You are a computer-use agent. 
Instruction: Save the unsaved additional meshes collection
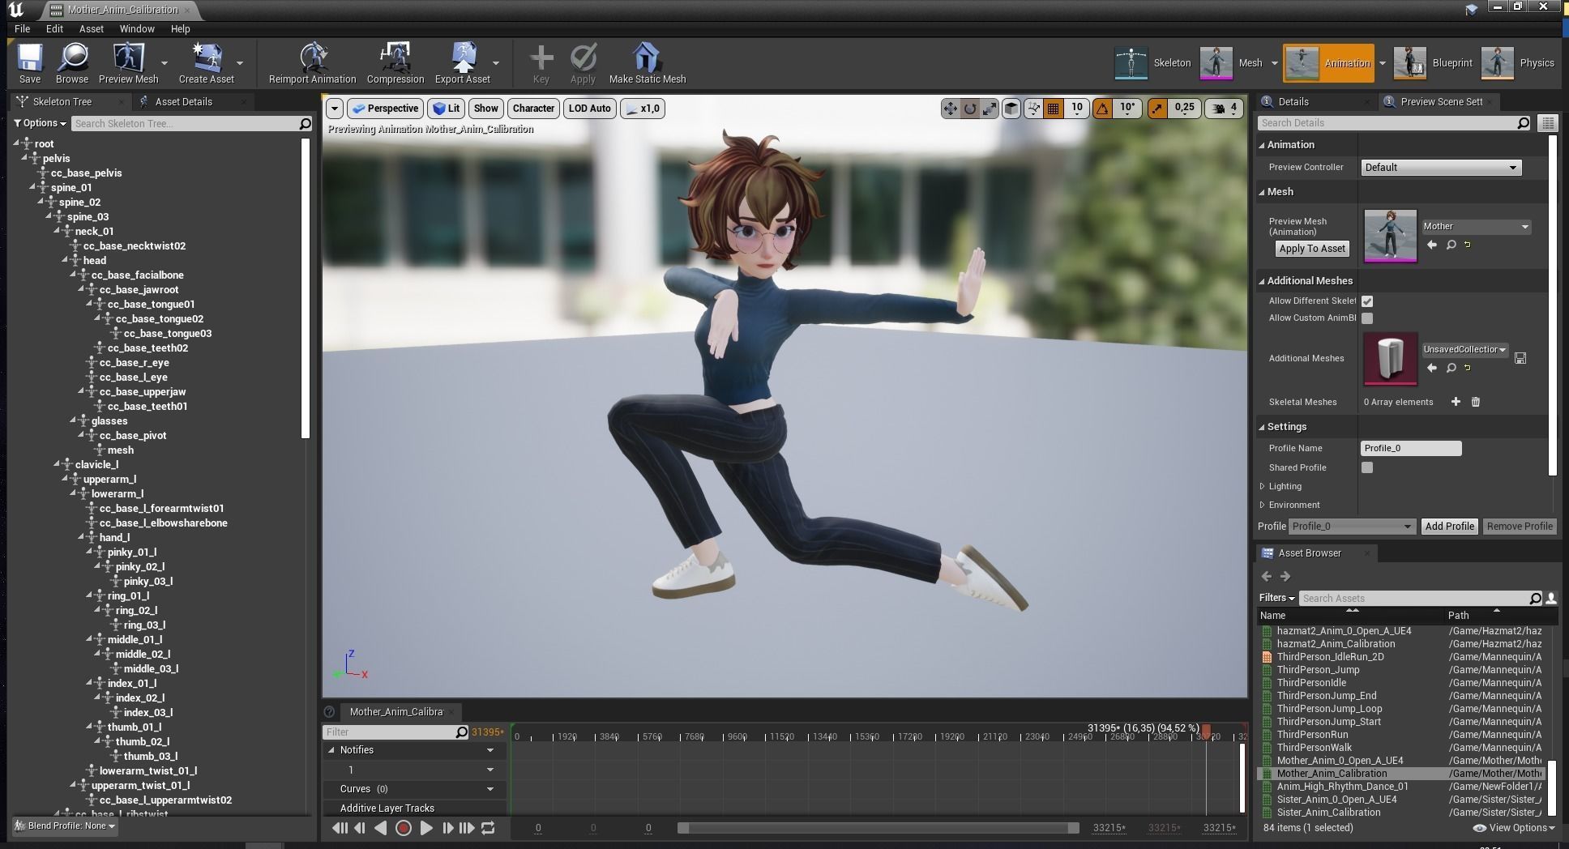[x=1520, y=358]
